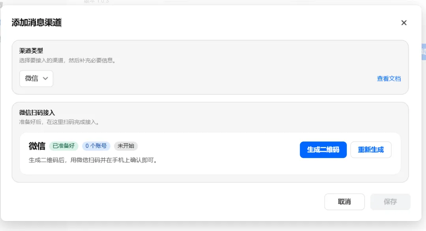Click the 添加消息渠道 dialog title
This screenshot has width=426, height=231.
tap(36, 22)
